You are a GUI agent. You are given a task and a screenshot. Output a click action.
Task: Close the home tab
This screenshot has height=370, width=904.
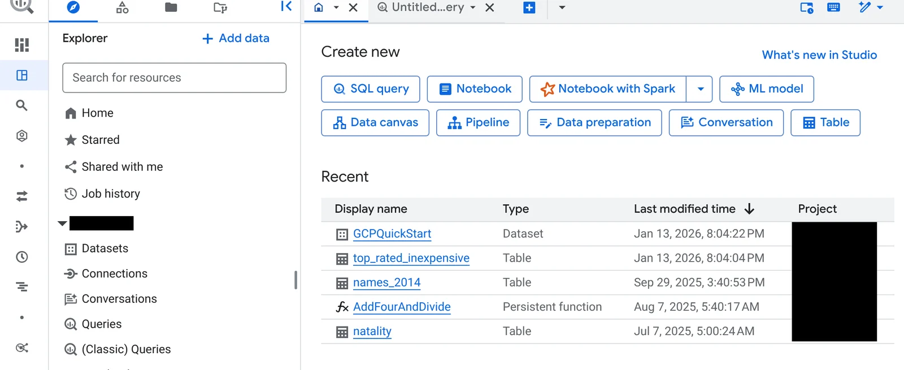[353, 7]
